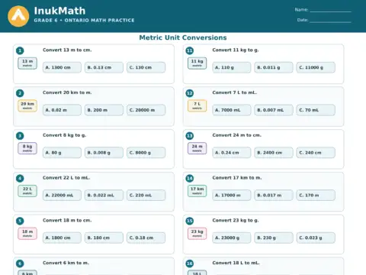This screenshot has width=366, height=275.
Task: Choose answer A. 1300 cm
Action: (x=62, y=67)
